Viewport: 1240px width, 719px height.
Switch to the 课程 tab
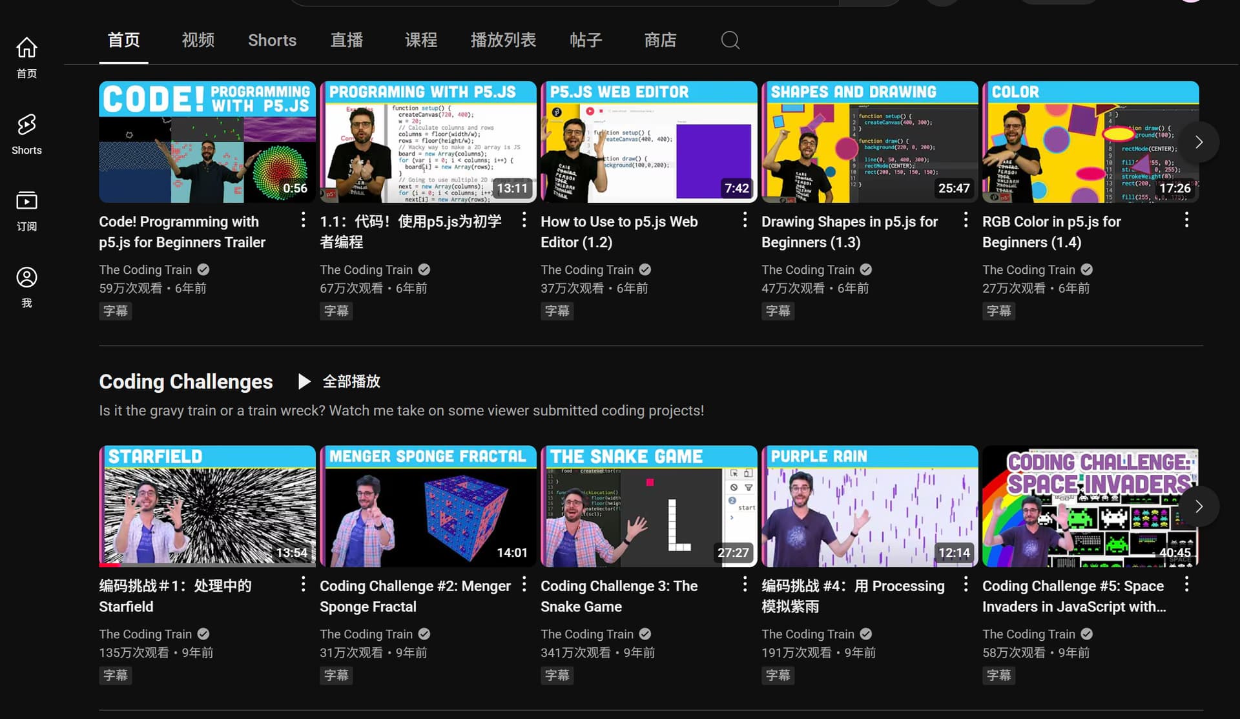pos(421,40)
